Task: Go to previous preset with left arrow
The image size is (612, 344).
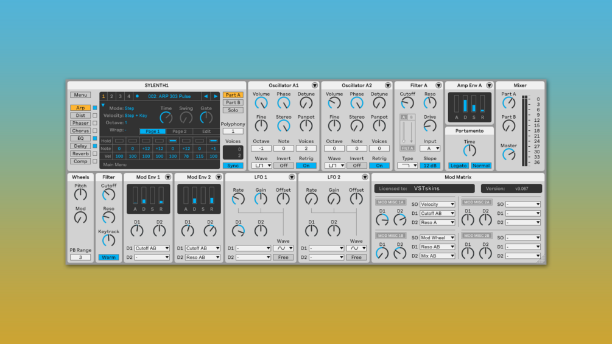Action: (x=206, y=96)
